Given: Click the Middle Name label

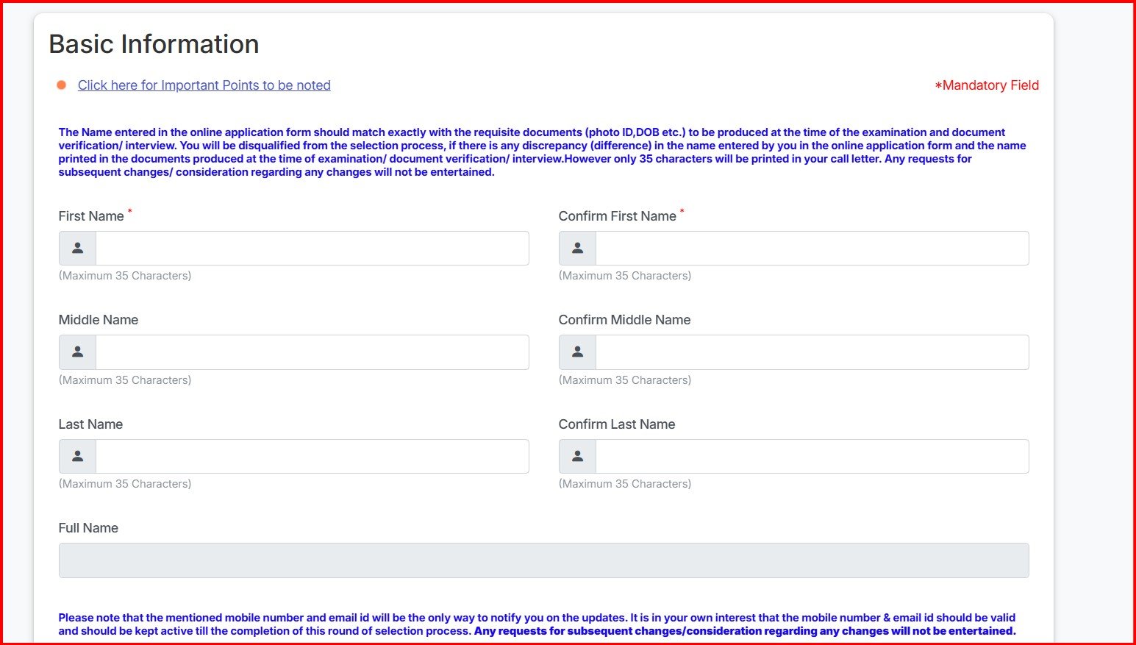Looking at the screenshot, I should pyautogui.click(x=99, y=320).
